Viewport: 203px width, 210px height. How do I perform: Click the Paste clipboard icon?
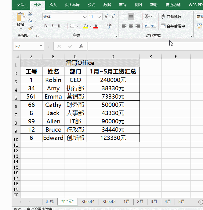coord(21,17)
